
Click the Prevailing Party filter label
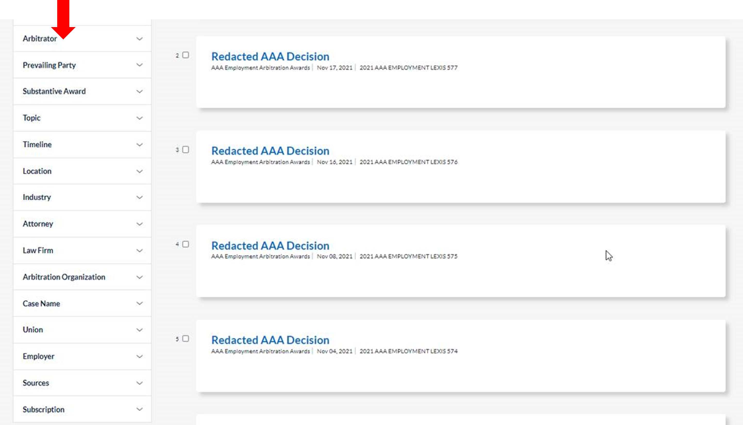[49, 65]
